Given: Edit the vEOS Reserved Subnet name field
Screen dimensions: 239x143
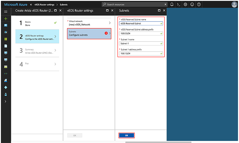Looking at the screenshot, I should point(141,24).
